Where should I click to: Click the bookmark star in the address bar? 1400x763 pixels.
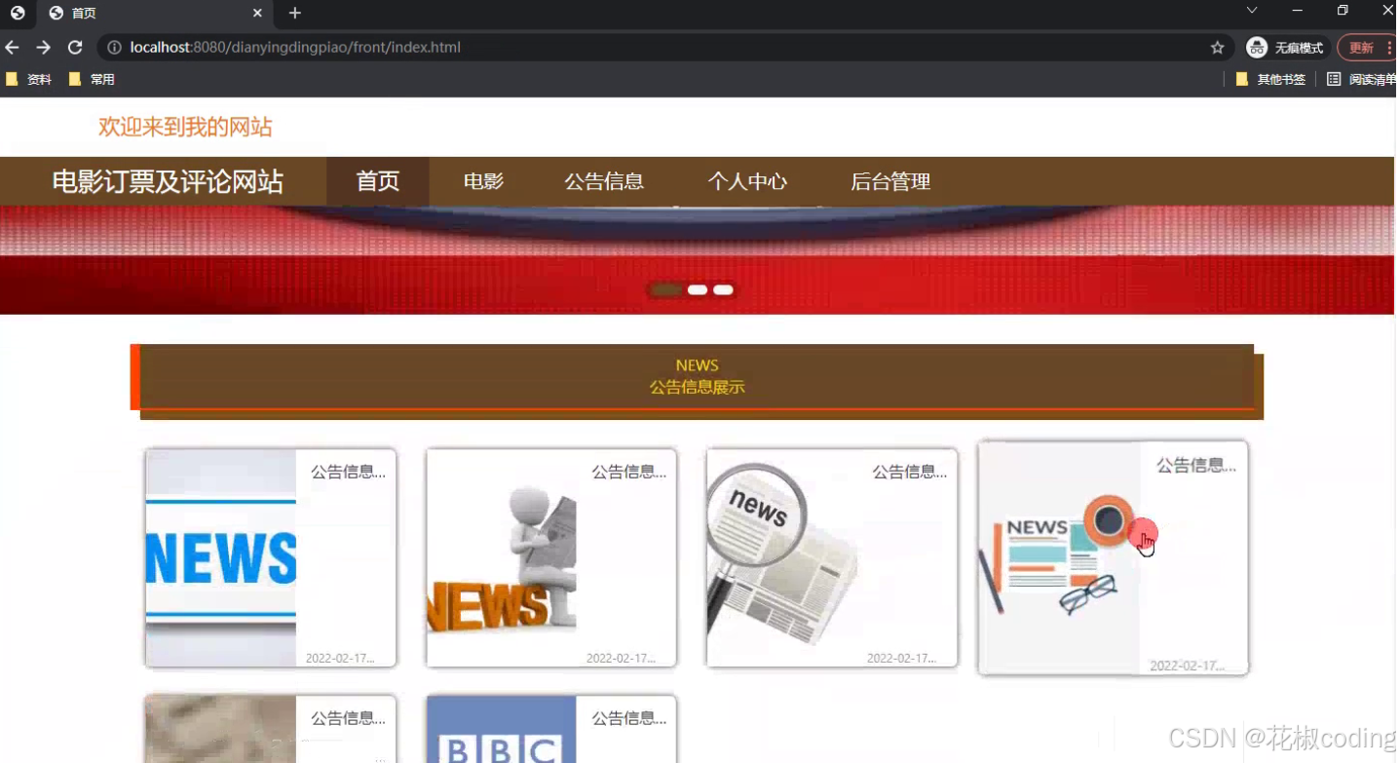[x=1219, y=47]
